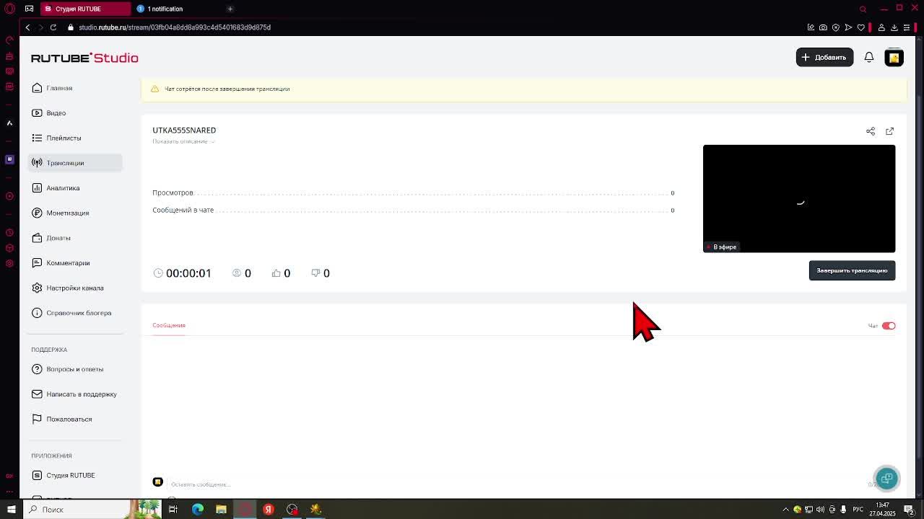The image size is (924, 519).
Task: Click browser search tabs magnifier
Action: pos(863,9)
